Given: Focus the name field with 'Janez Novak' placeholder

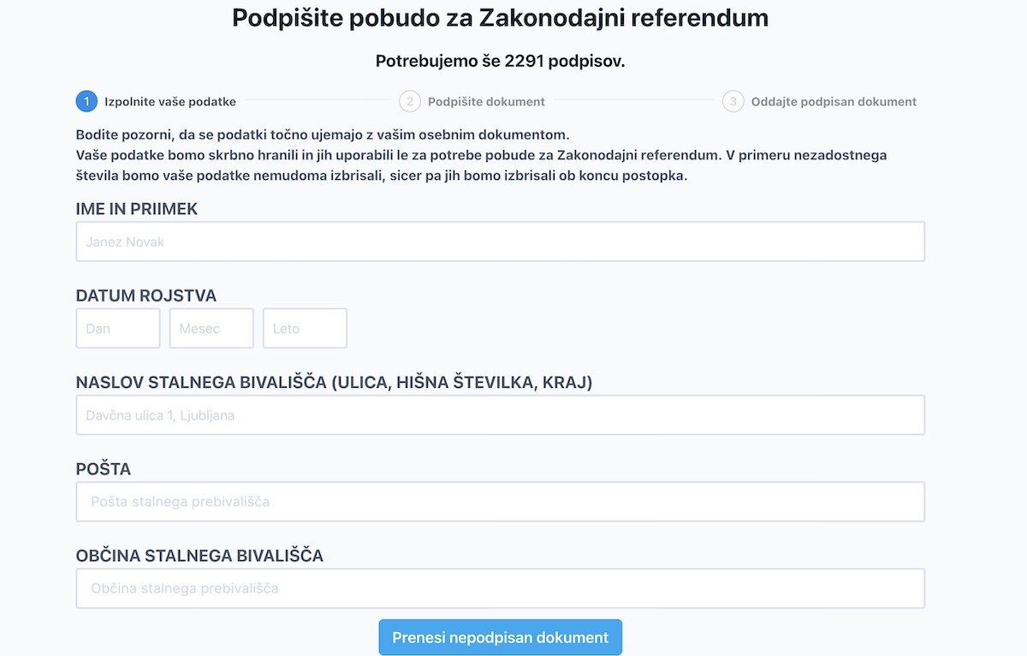Looking at the screenshot, I should (x=500, y=242).
